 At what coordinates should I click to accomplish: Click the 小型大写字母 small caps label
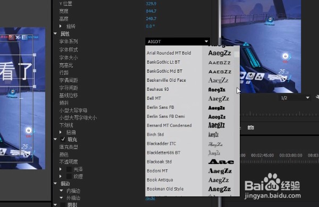(73, 110)
